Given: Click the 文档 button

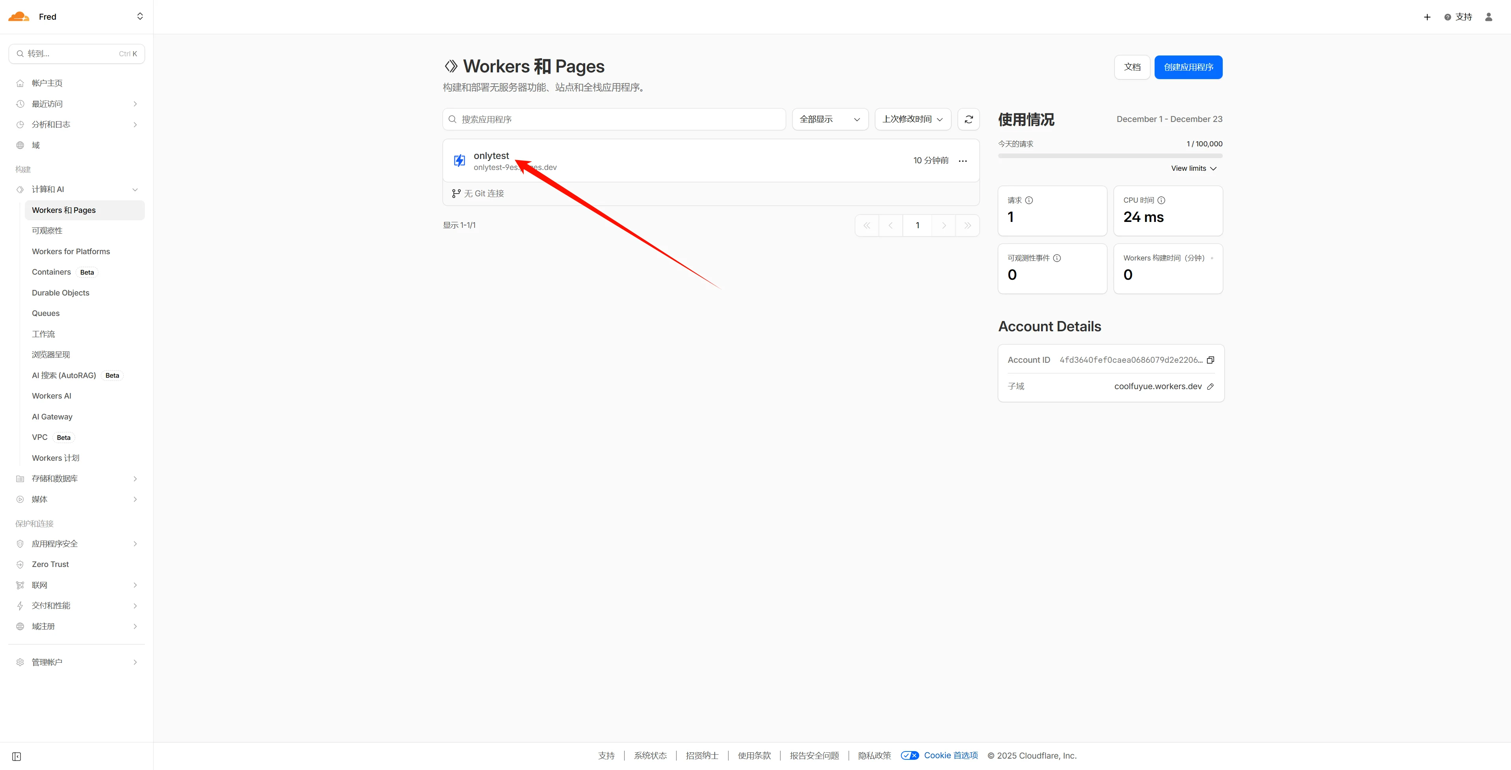Looking at the screenshot, I should coord(1131,67).
